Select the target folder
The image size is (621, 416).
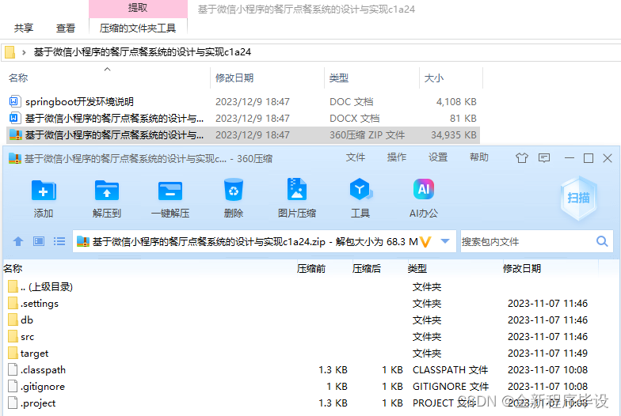tap(29, 353)
